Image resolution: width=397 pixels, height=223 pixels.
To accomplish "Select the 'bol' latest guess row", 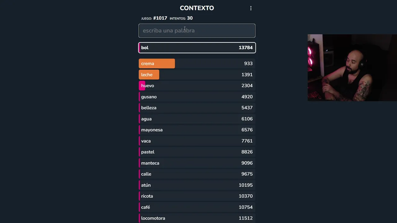I will coord(197,48).
